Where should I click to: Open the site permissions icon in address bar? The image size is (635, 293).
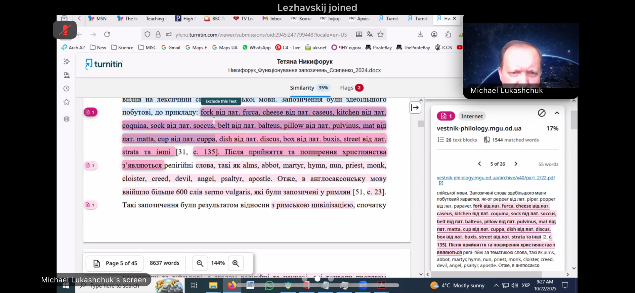[169, 34]
